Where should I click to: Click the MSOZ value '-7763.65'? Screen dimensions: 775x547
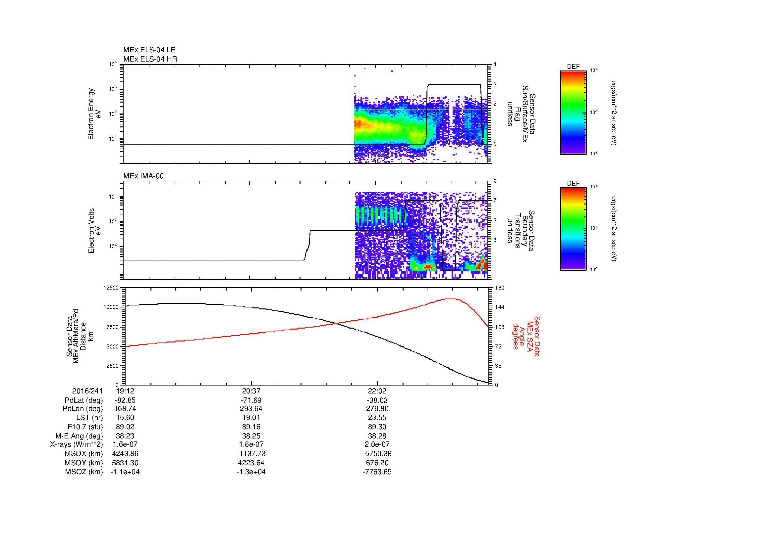[377, 472]
